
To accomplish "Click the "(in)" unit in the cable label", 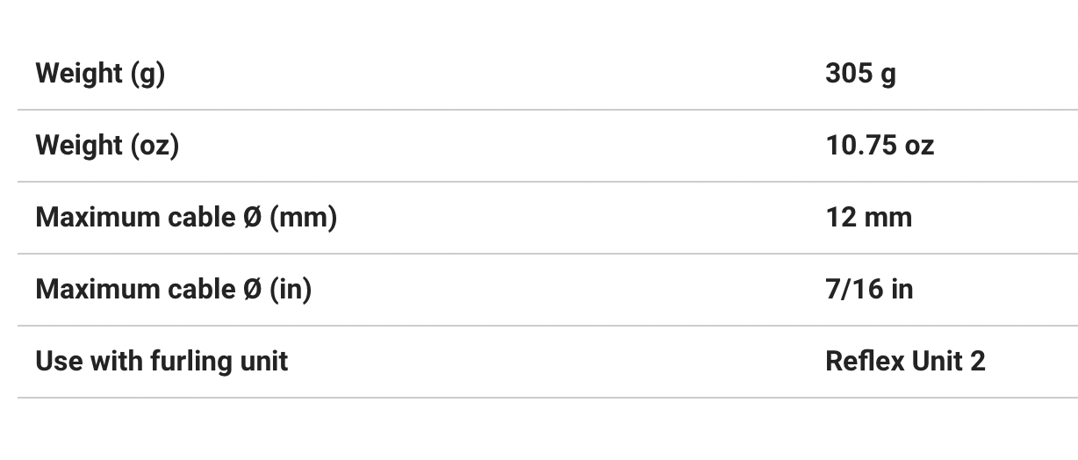I will 290,290.
